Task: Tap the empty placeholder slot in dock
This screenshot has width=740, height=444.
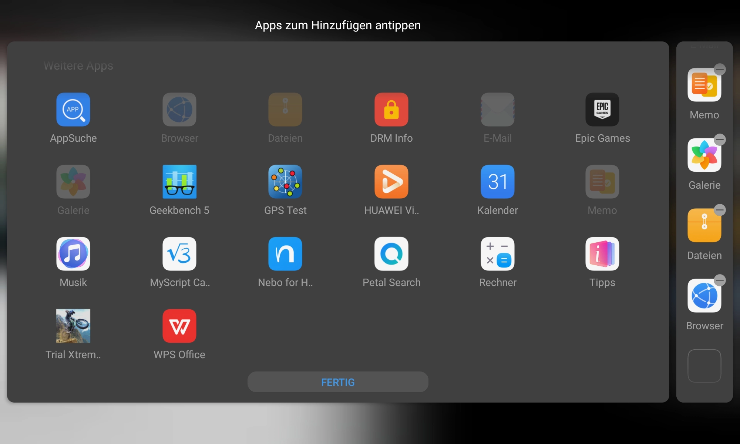Action: pyautogui.click(x=704, y=366)
